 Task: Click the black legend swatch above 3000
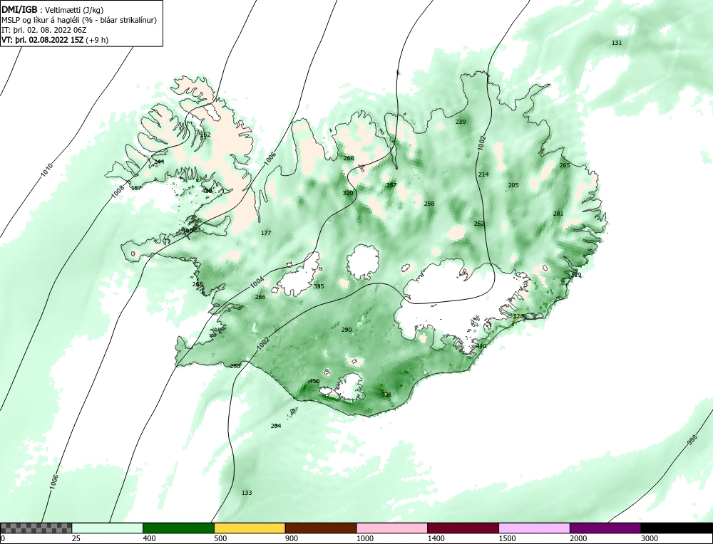(677, 528)
